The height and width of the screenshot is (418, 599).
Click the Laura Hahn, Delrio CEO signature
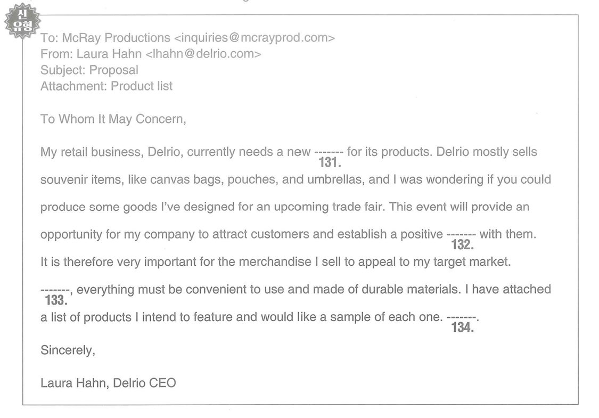(x=108, y=383)
